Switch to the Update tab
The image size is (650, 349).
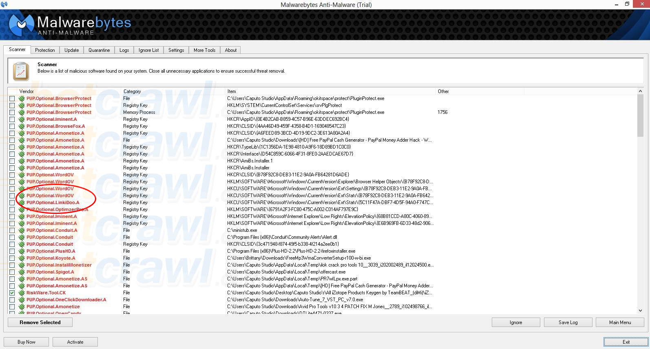(x=71, y=50)
